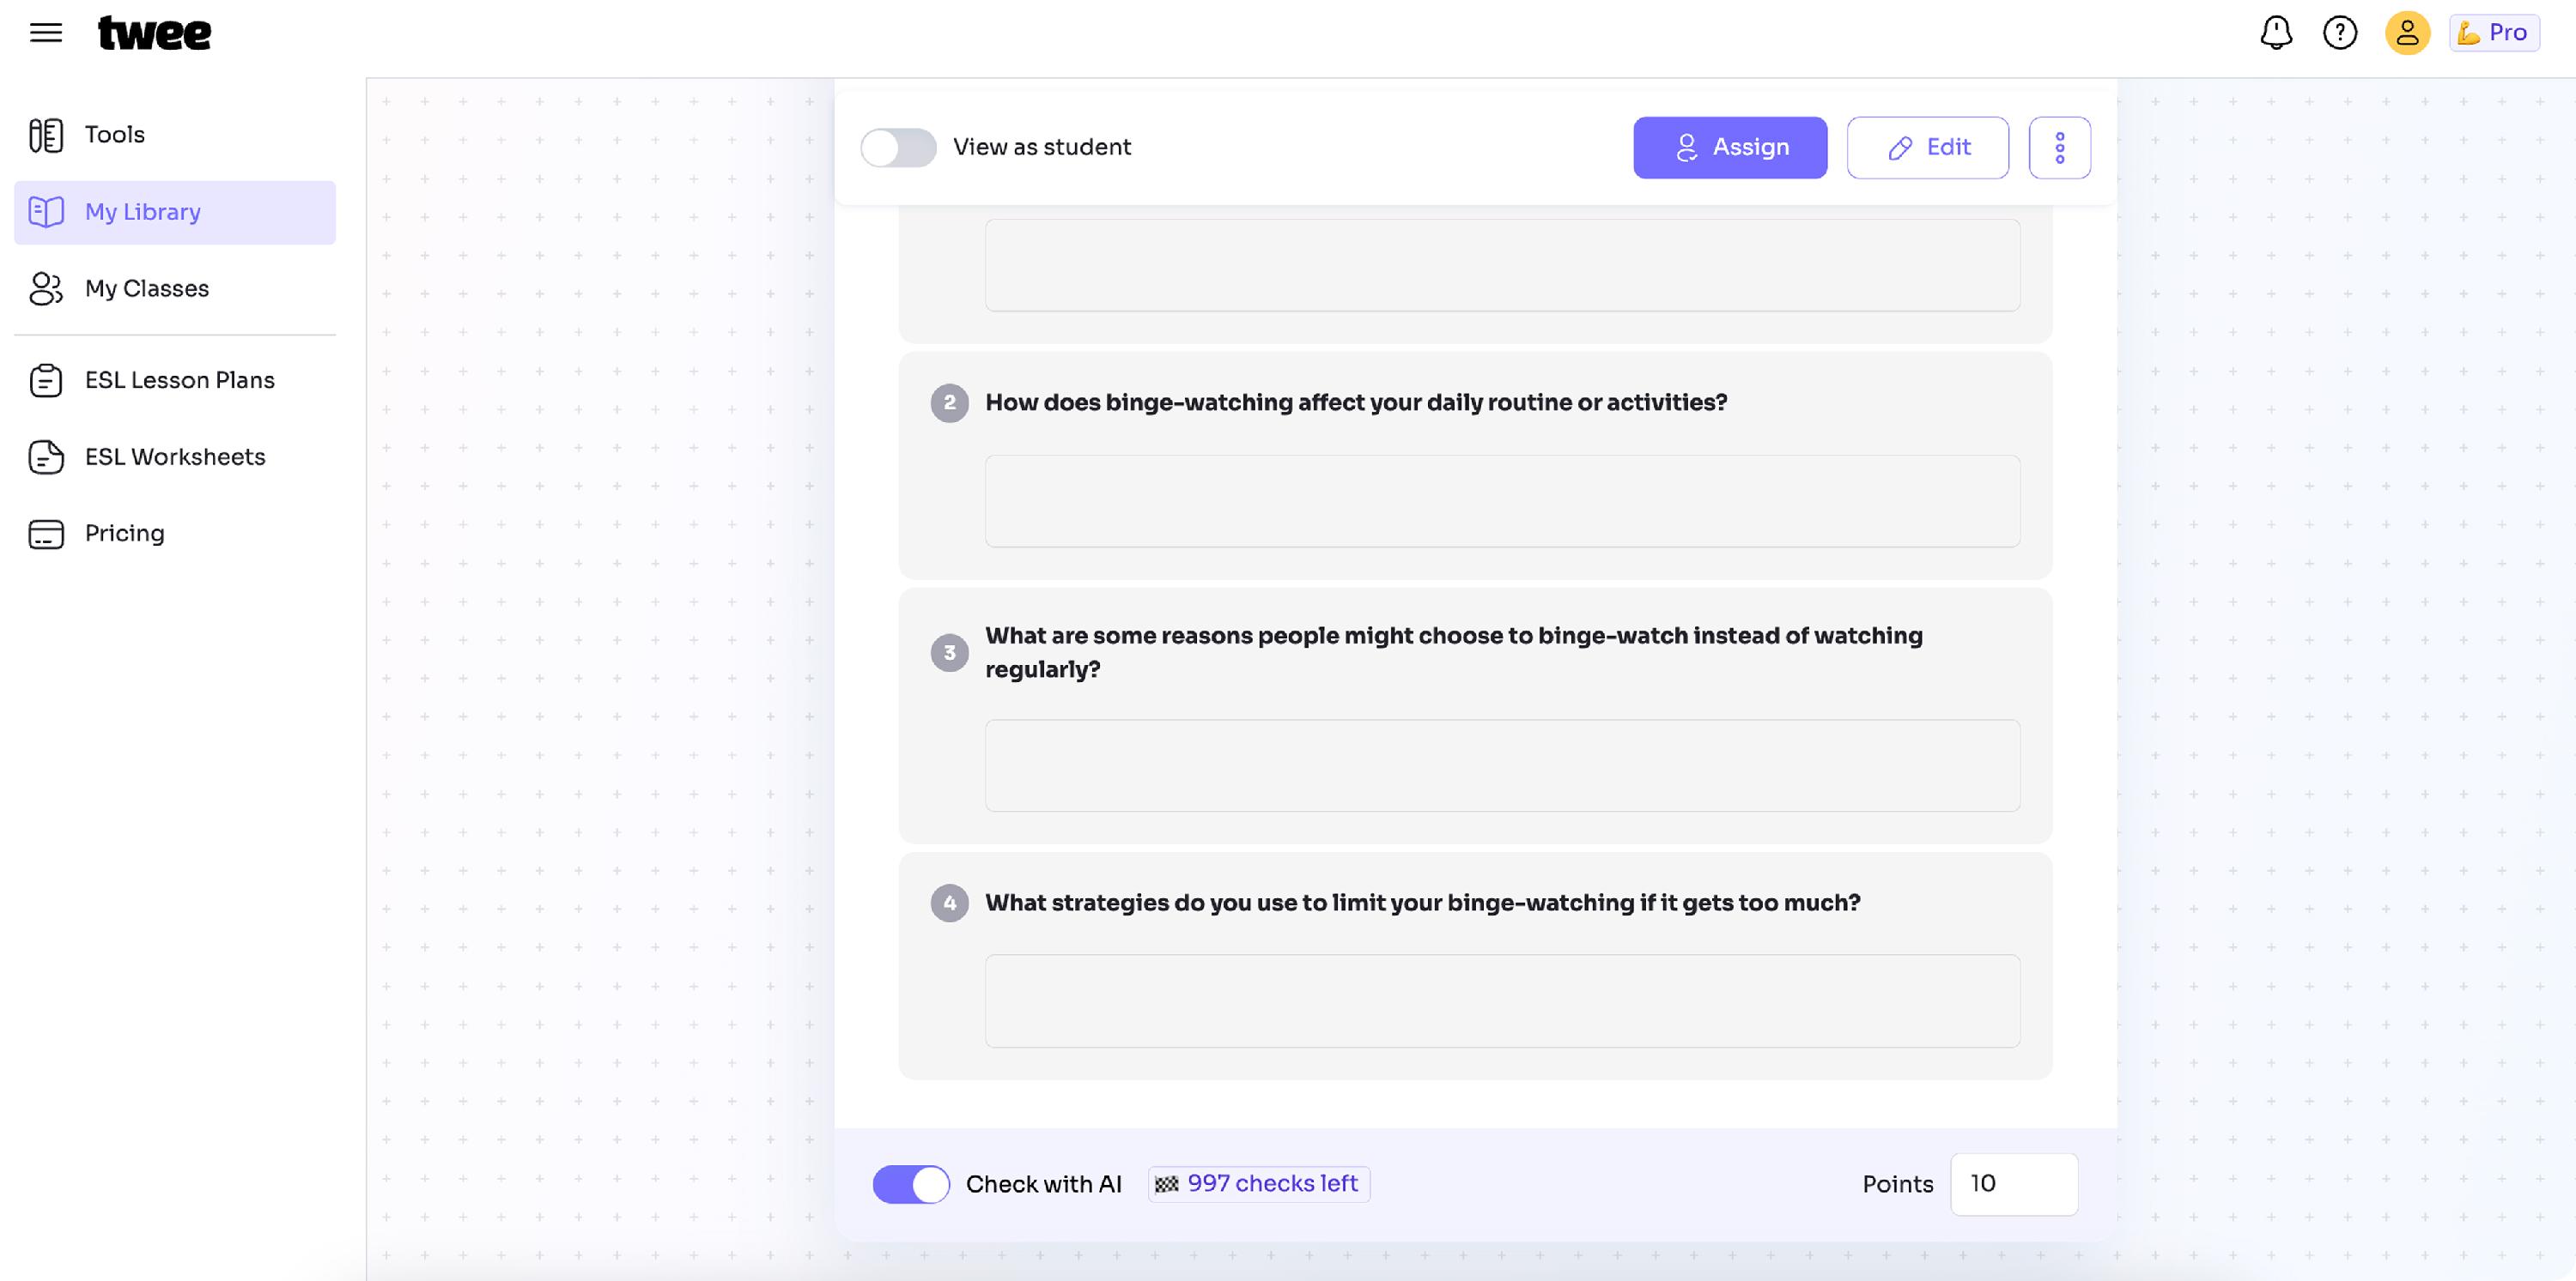Screen dimensions: 2576x1281
Task: Click the number 4 question badge
Action: [949, 903]
